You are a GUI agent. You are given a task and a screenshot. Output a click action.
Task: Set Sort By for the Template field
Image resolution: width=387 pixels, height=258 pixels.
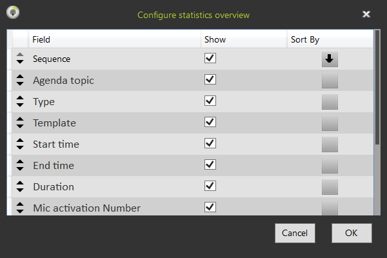point(330,123)
